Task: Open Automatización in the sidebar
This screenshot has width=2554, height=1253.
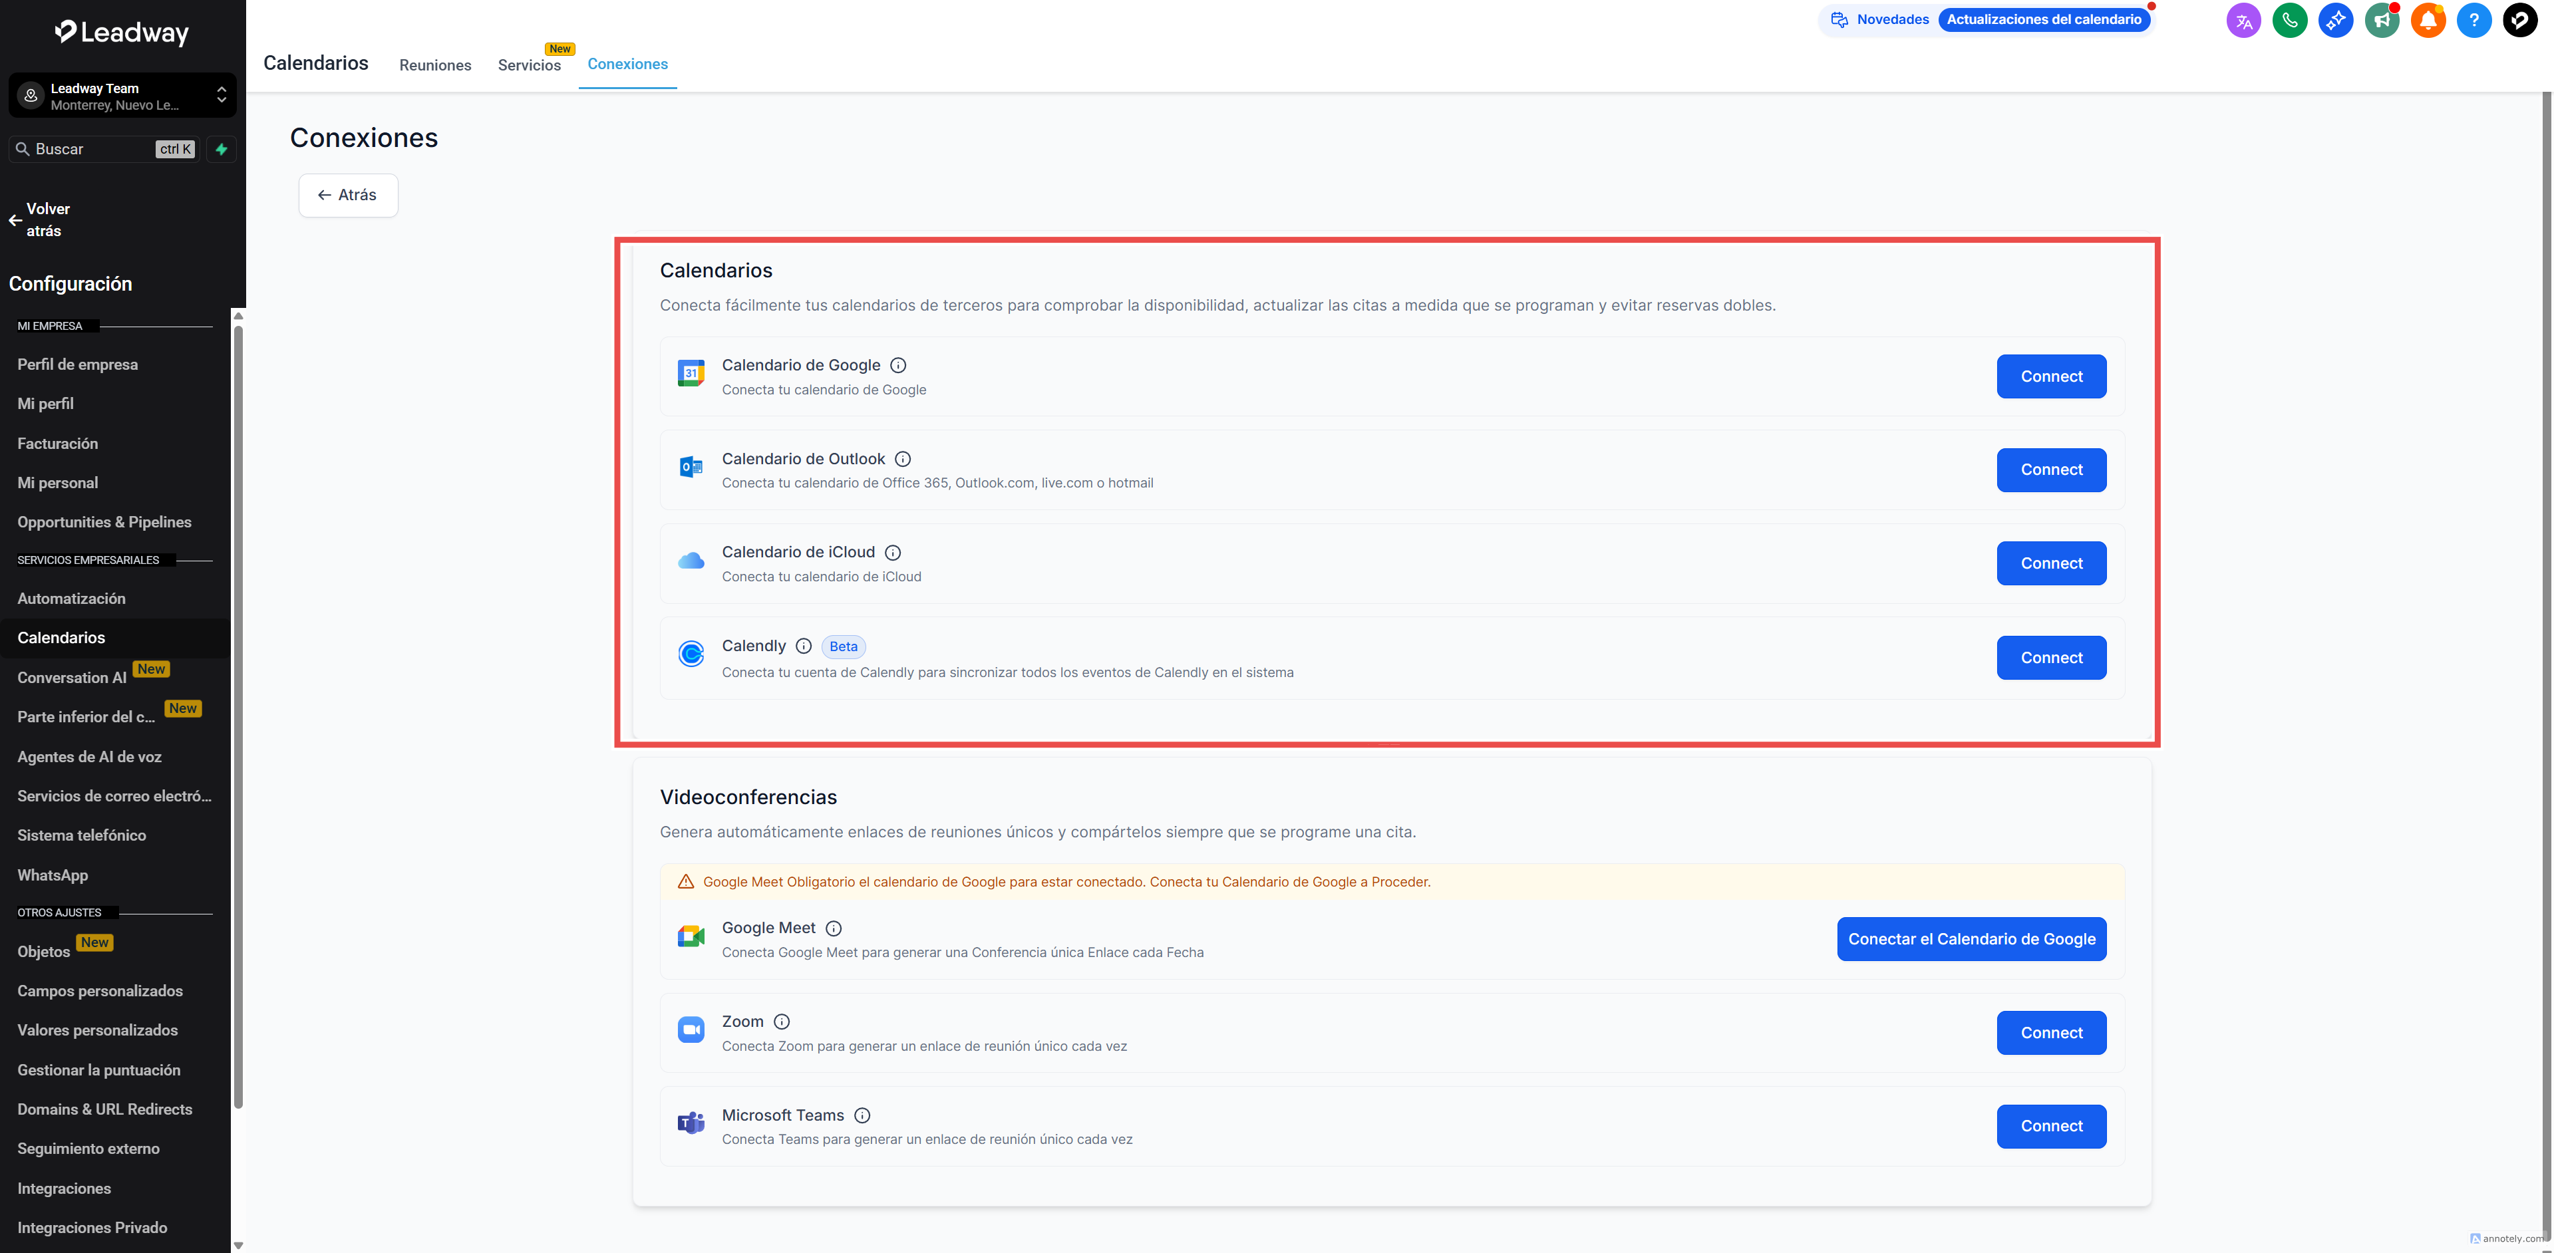Action: (x=71, y=599)
